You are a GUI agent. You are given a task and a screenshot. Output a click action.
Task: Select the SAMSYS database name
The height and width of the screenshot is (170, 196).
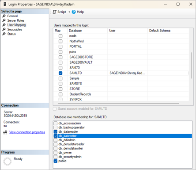pos(75,84)
